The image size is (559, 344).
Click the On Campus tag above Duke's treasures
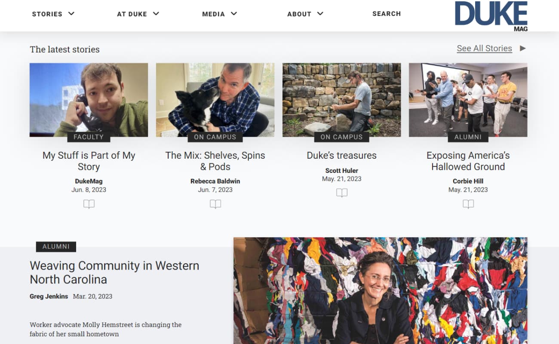click(341, 137)
